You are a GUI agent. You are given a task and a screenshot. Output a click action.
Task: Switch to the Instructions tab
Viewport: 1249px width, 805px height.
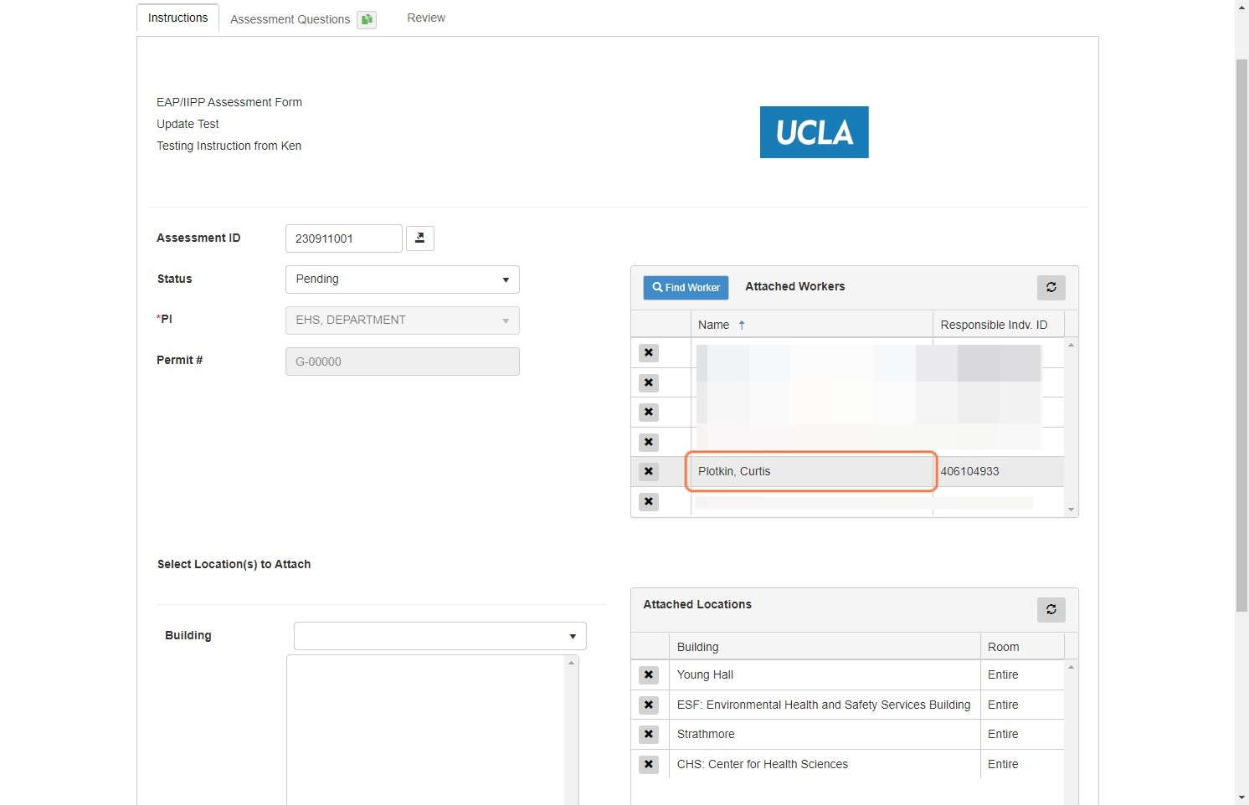coord(177,18)
